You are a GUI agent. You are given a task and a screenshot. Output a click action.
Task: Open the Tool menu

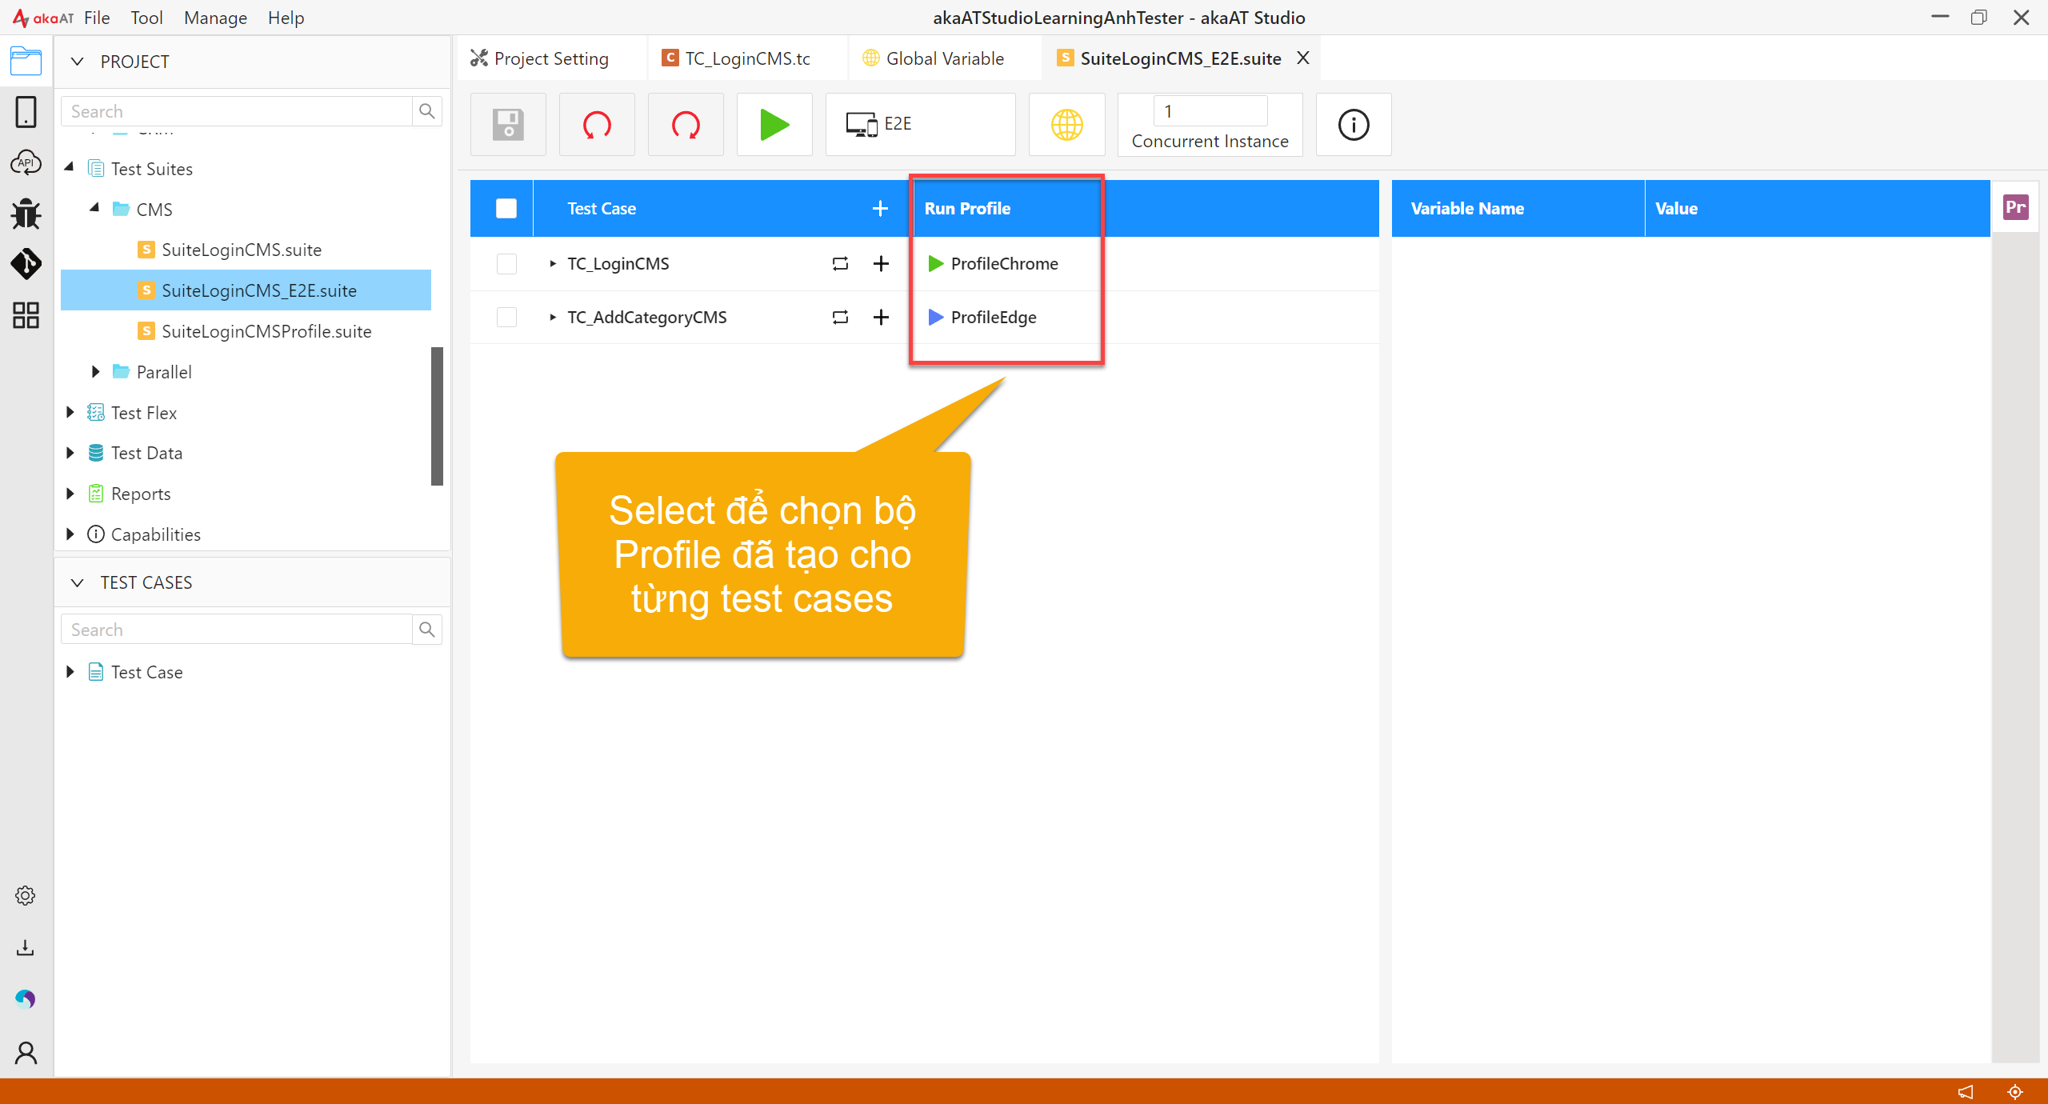[x=146, y=18]
